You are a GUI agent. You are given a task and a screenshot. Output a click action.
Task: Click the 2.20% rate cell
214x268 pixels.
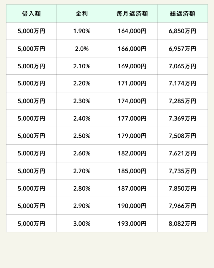[82, 84]
